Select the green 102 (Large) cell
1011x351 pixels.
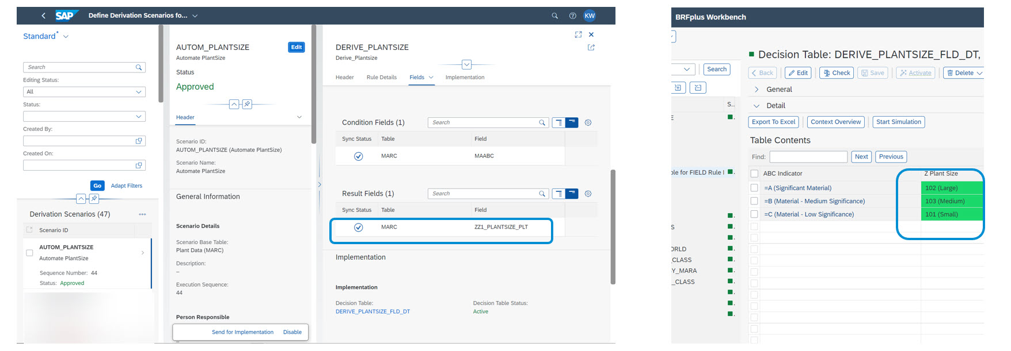tap(952, 188)
